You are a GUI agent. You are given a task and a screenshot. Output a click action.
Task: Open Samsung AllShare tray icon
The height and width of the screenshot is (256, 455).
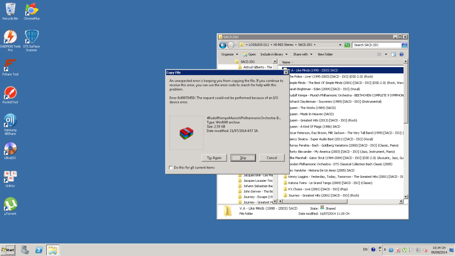pos(391,250)
